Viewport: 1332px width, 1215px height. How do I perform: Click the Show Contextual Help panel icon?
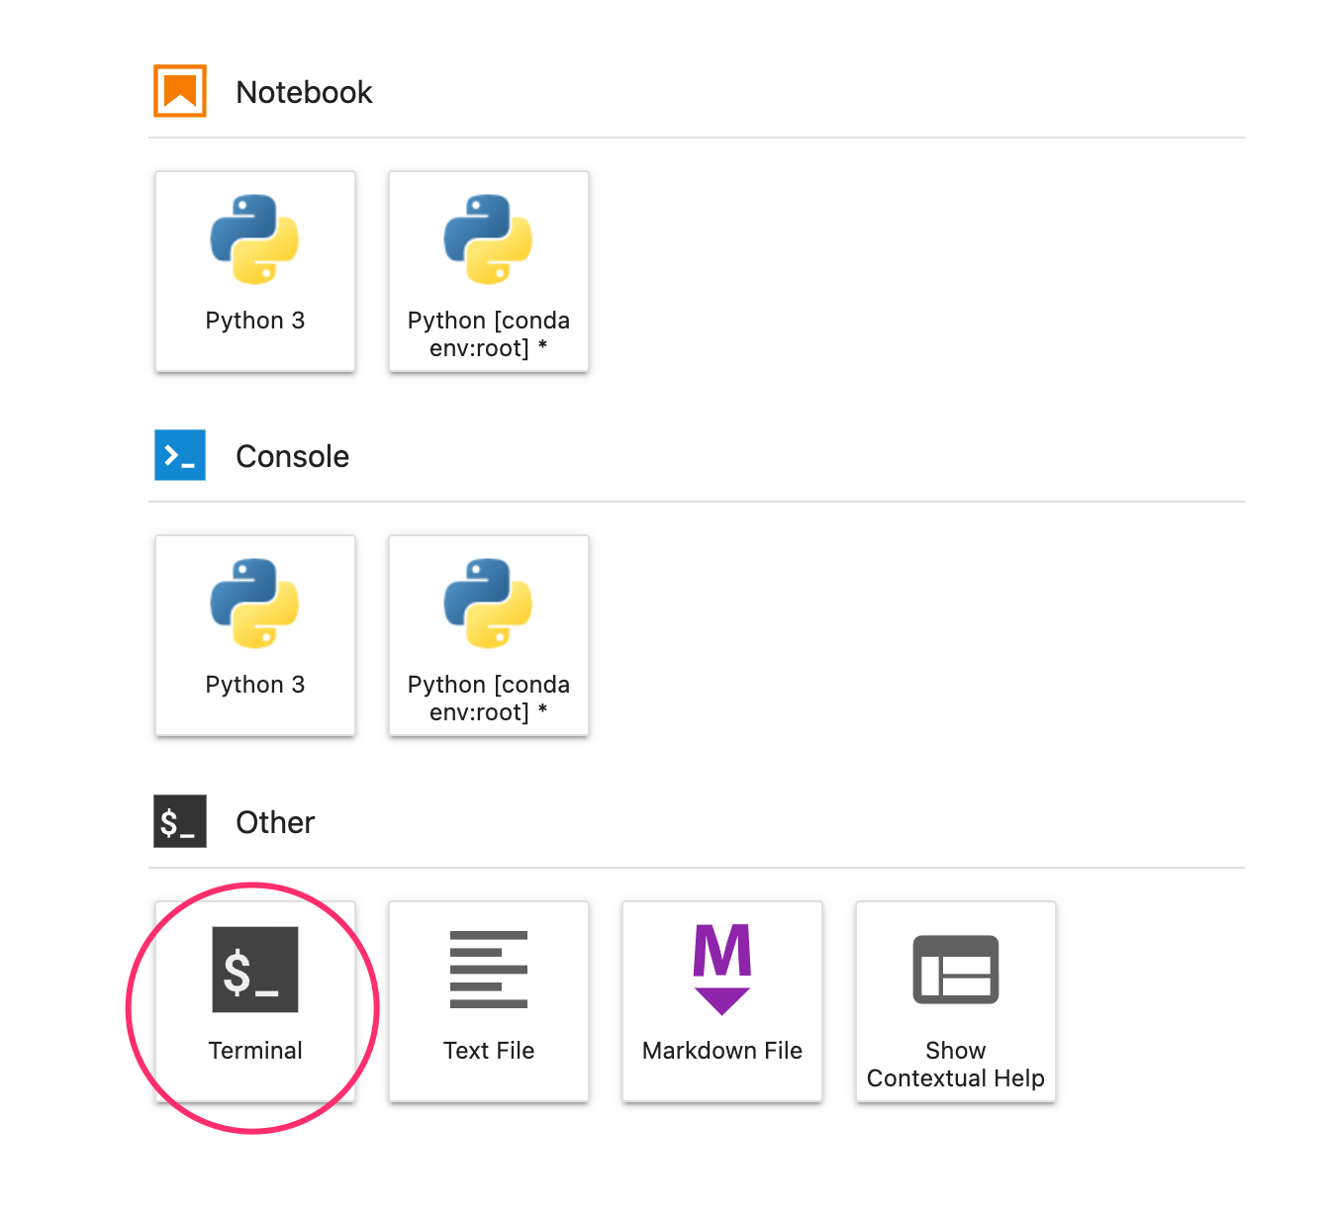tap(955, 970)
